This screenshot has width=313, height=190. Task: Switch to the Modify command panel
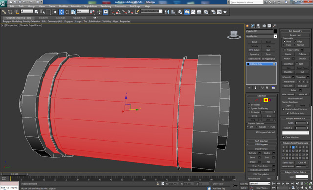(253, 26)
